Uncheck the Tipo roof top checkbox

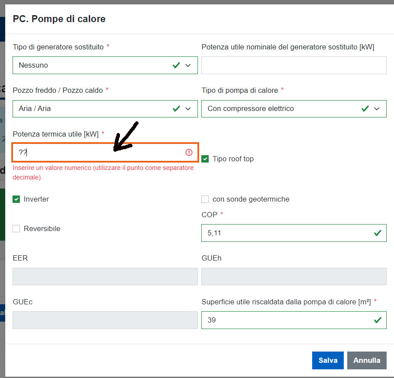pos(205,159)
